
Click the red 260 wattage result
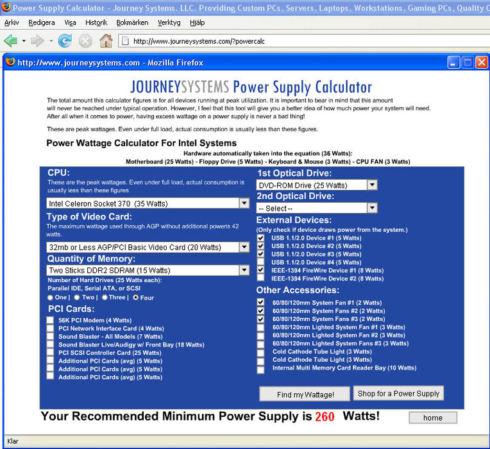click(325, 416)
